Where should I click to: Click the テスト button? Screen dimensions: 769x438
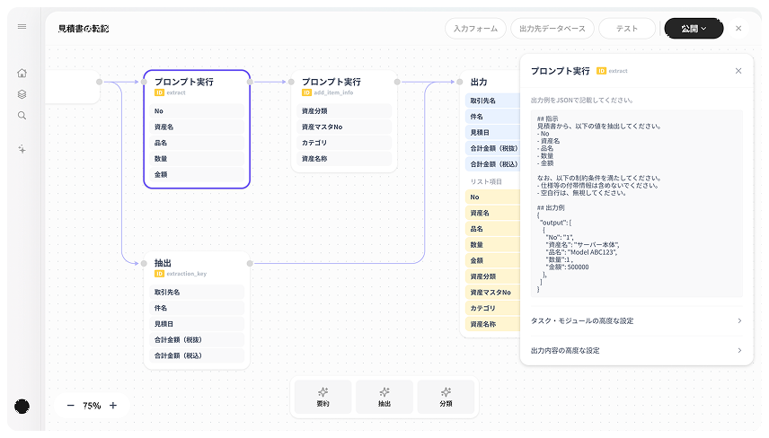click(627, 29)
